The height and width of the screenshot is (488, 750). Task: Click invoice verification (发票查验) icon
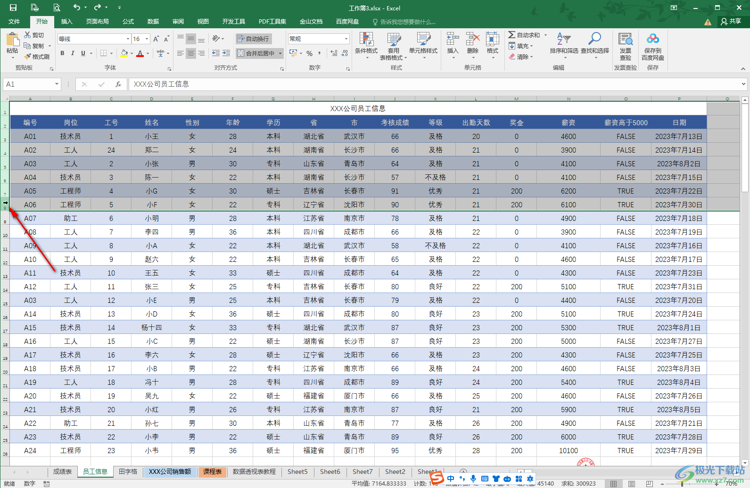[x=626, y=46]
